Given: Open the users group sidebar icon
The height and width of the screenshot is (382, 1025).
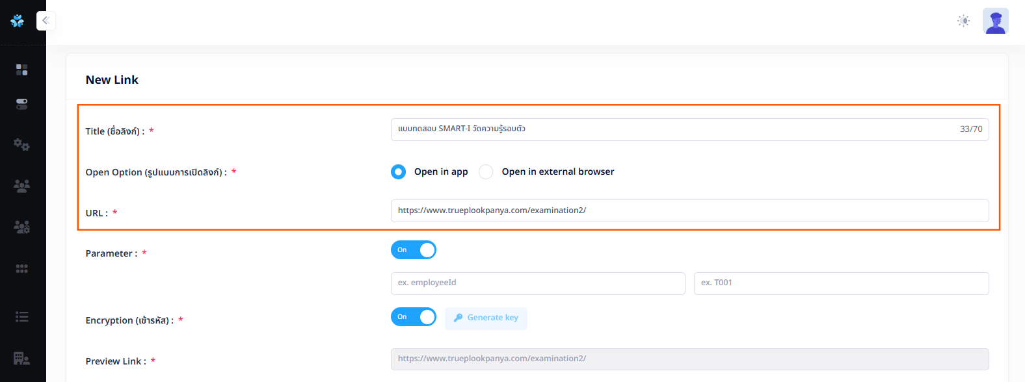Looking at the screenshot, I should [22, 186].
